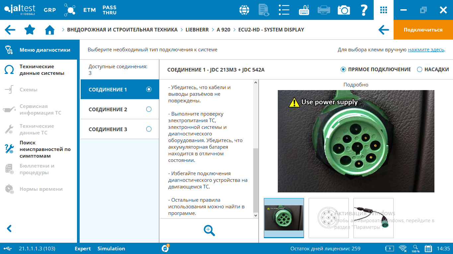Viewport: 453px width, 254px height.
Task: Click the star favorites icon
Action: 30,30
